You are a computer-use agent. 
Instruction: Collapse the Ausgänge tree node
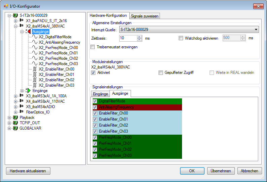coord(22,32)
